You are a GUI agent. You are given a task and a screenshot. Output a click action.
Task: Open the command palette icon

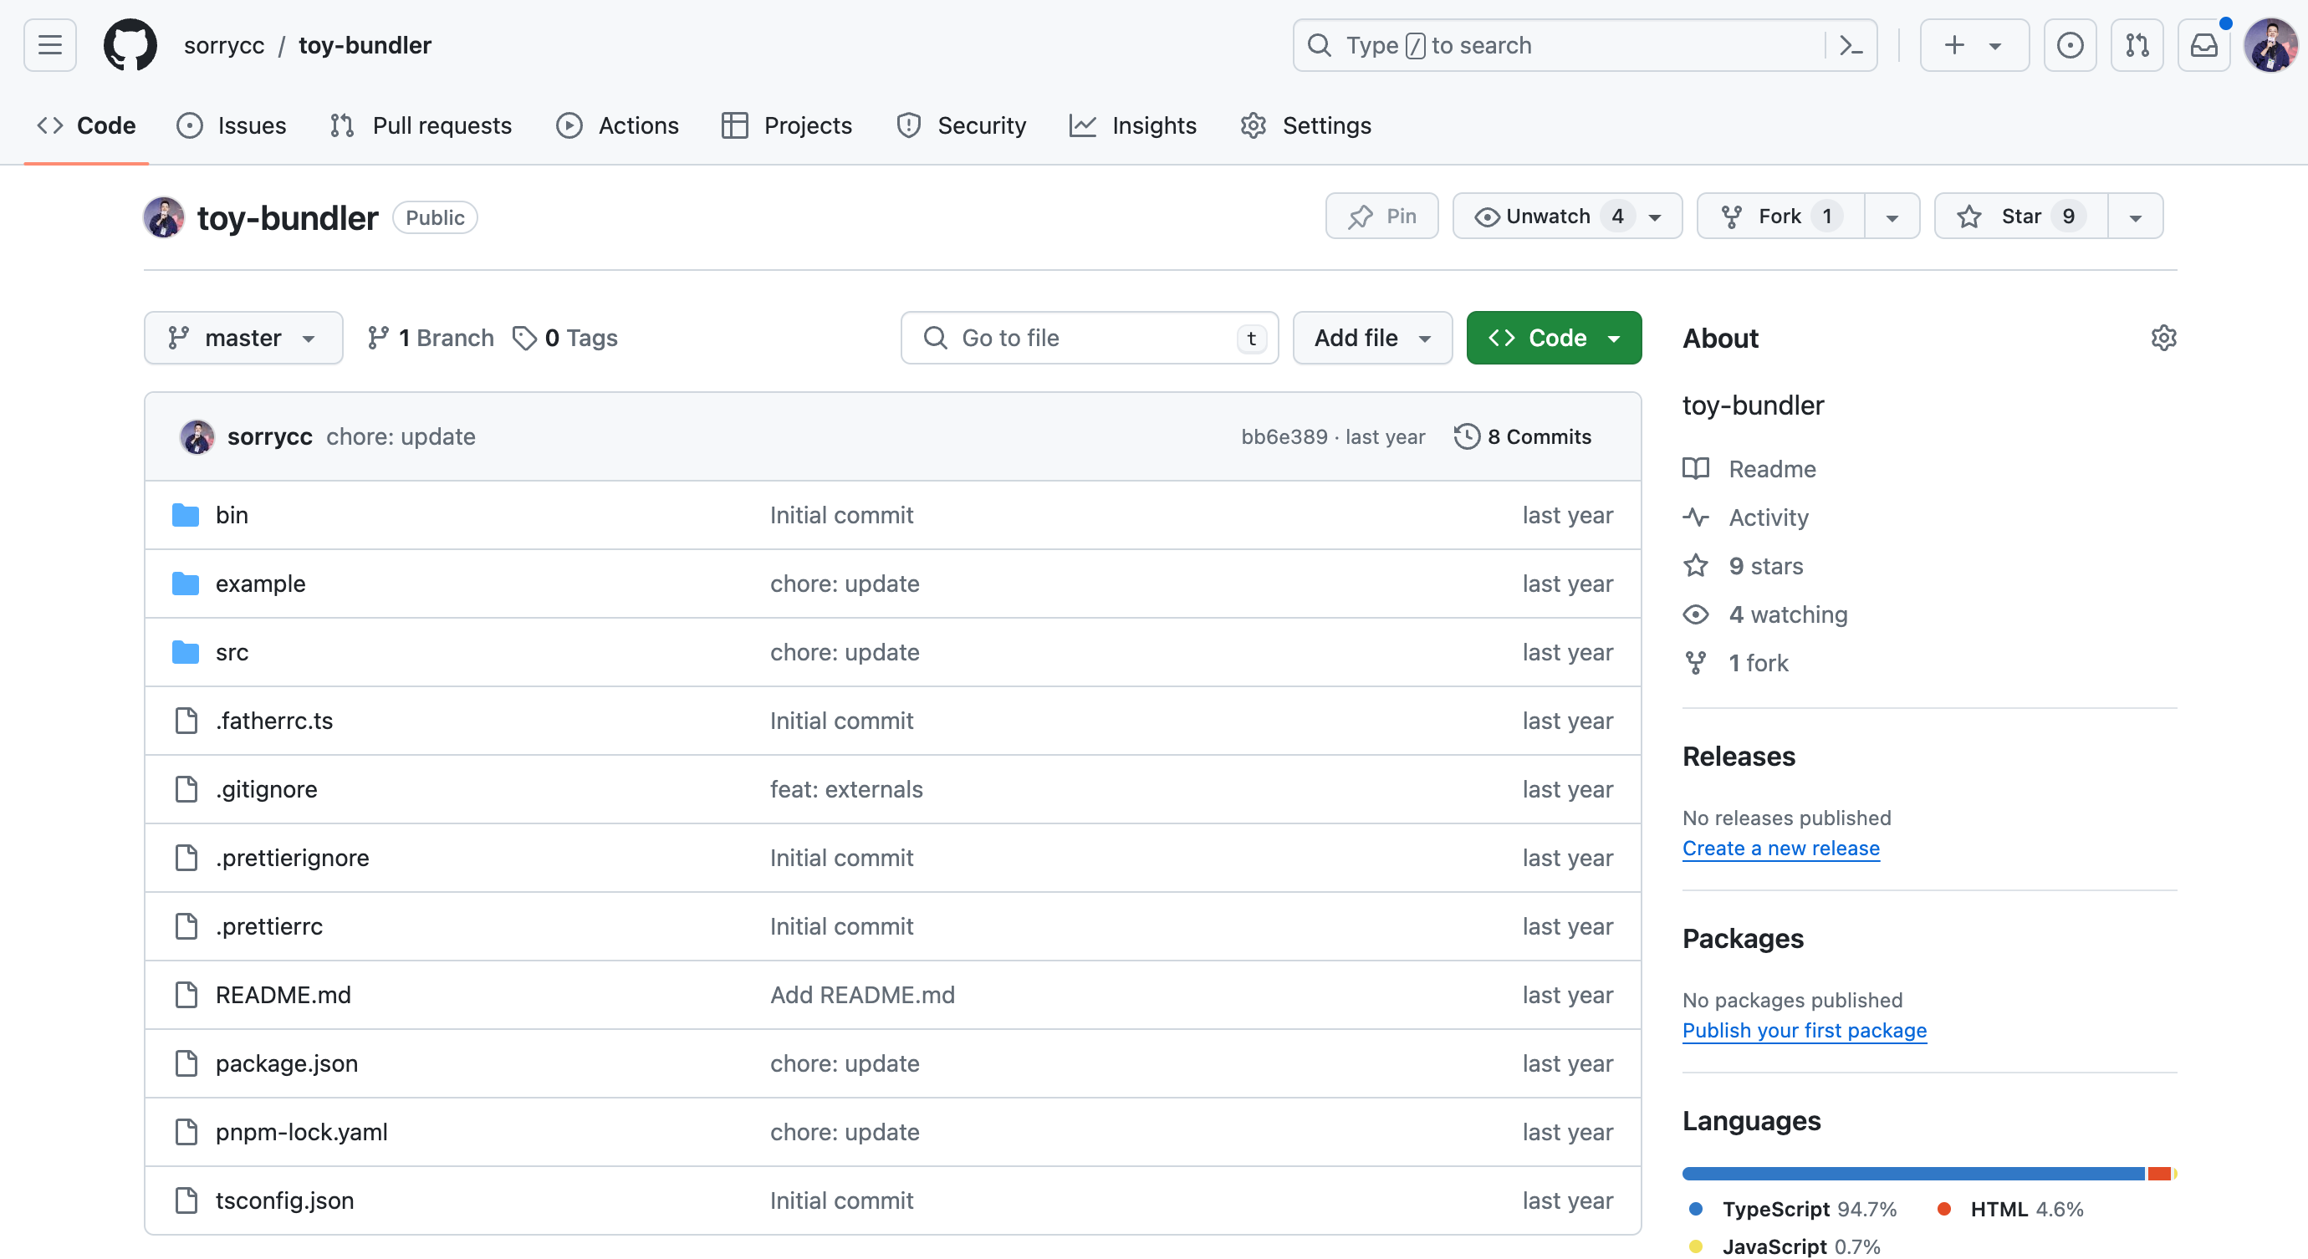click(x=1851, y=45)
